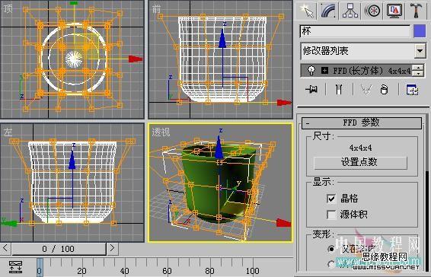The height and width of the screenshot is (277, 431).
Task: Click the 杯 object name field
Action: tap(355, 31)
